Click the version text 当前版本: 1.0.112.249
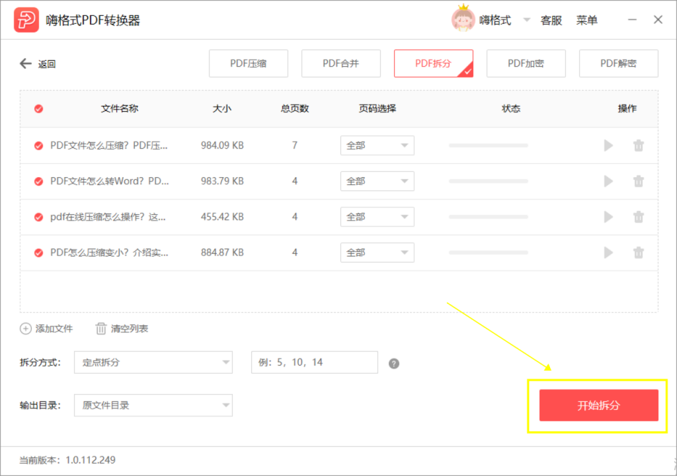 coord(67,460)
